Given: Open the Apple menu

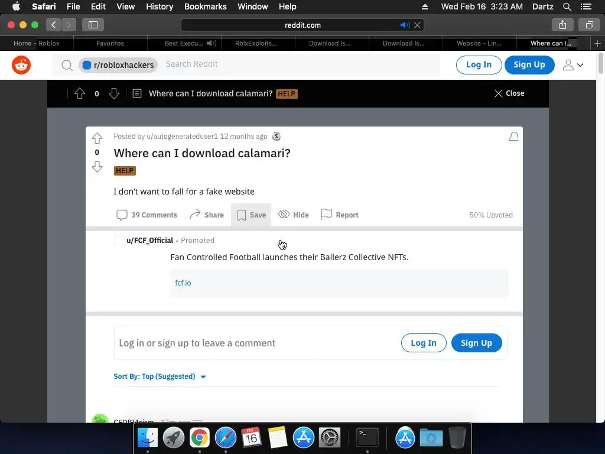Looking at the screenshot, I should point(16,7).
